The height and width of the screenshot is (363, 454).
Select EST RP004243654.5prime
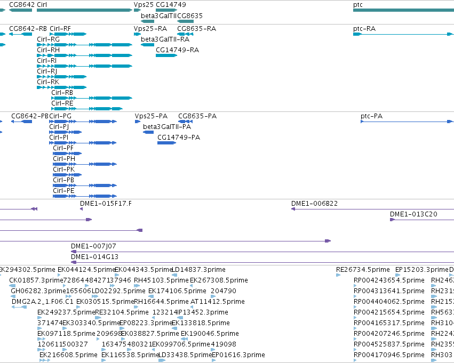pyautogui.click(x=389, y=280)
